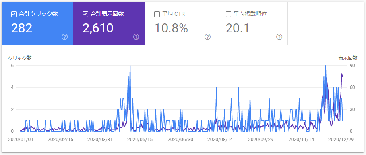Open help icon on 平均掲載順位 card
This screenshot has height=155, width=366.
click(279, 37)
